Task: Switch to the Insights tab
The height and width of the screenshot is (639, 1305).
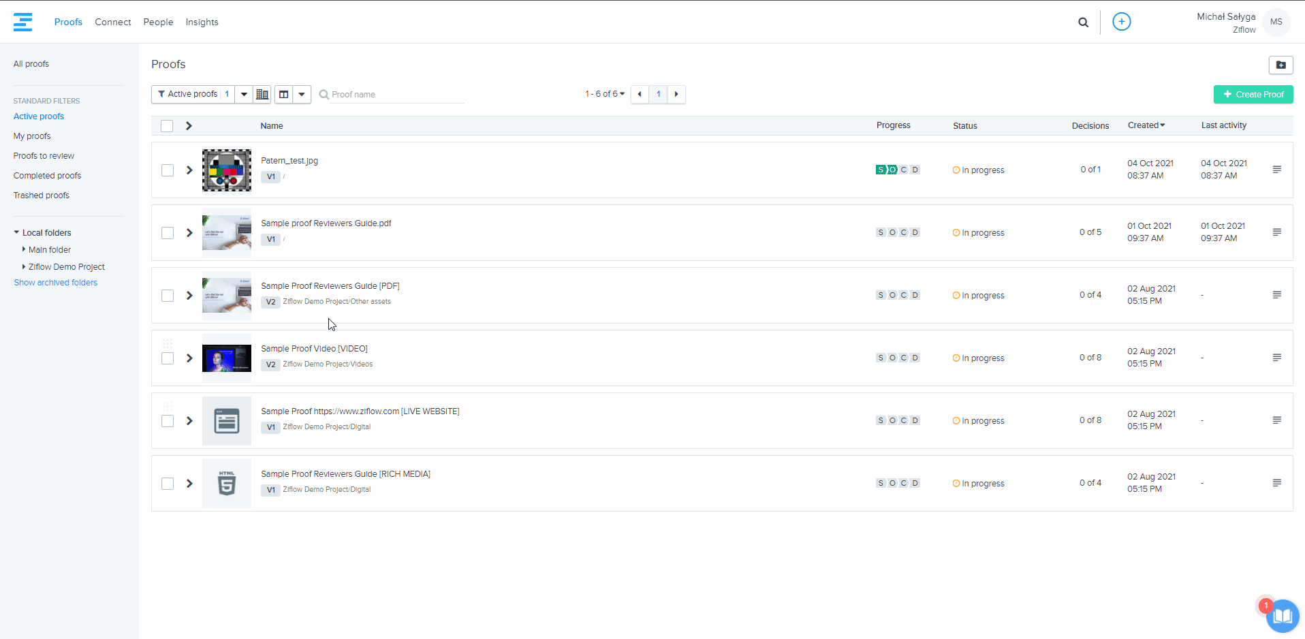Action: click(202, 22)
